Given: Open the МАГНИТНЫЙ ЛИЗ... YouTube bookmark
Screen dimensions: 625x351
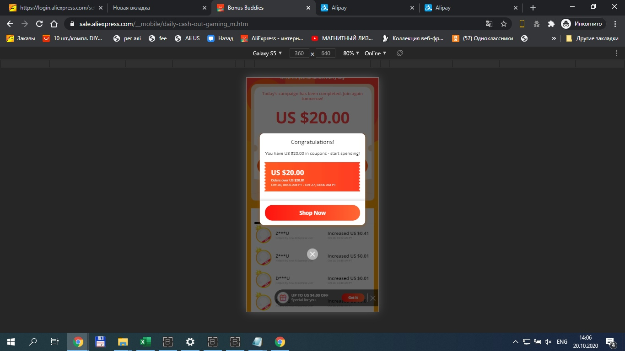Looking at the screenshot, I should coord(342,38).
